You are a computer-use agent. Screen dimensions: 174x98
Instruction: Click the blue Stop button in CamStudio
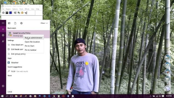pos(11,13)
